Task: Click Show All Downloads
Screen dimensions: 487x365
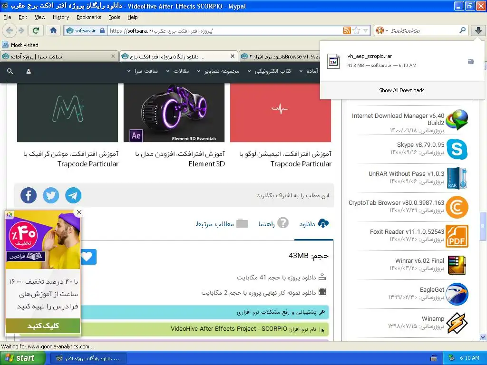Action: pos(401,90)
